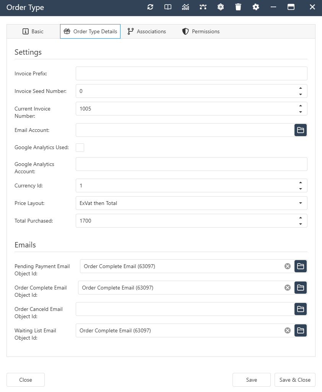Open the Permissions tab
This screenshot has width=322, height=392.
point(200,31)
